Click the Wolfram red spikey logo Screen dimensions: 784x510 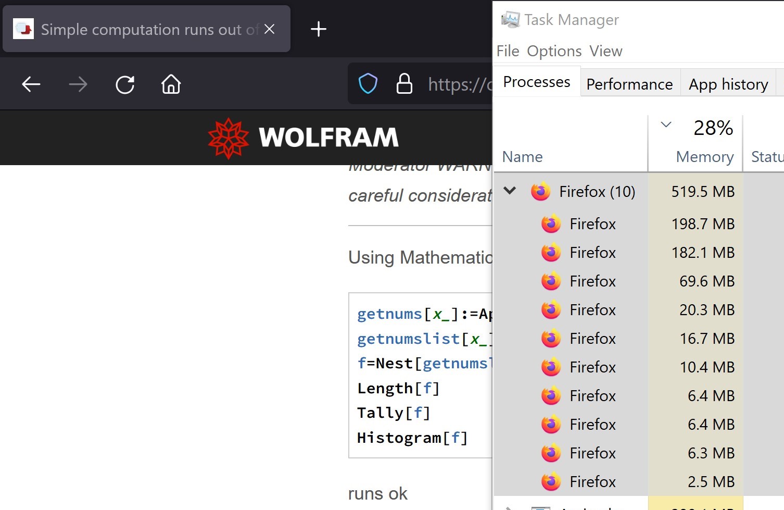(229, 138)
